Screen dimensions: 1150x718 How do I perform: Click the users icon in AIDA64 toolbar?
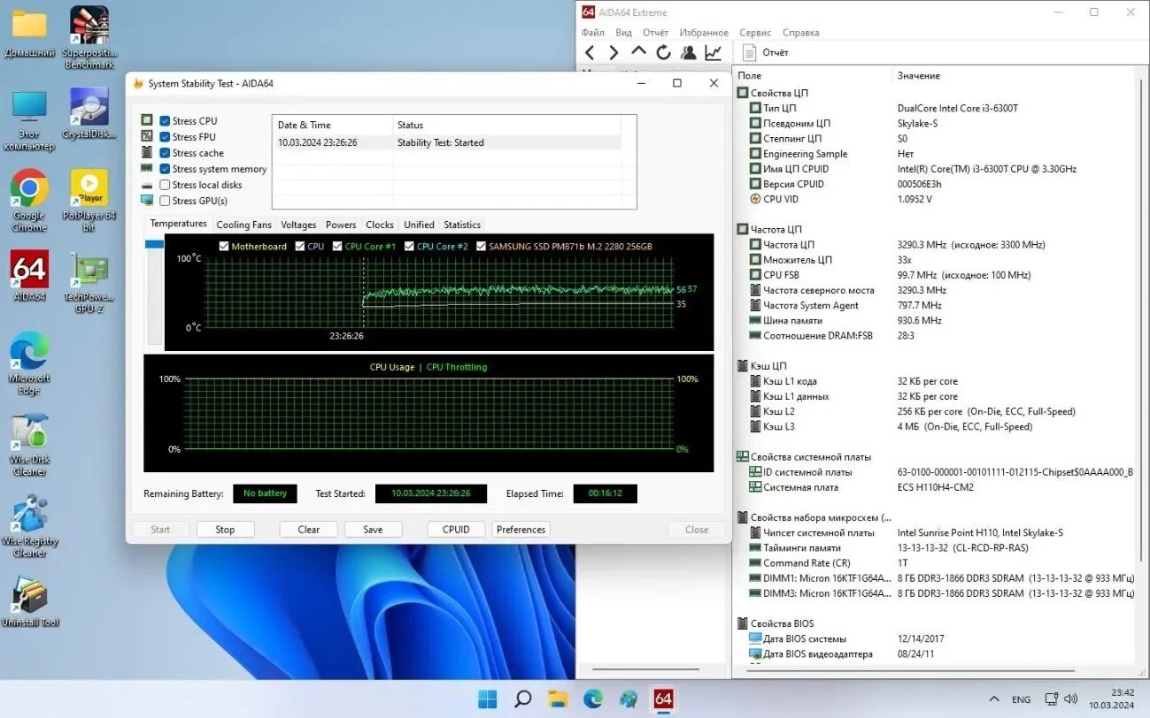coord(688,51)
